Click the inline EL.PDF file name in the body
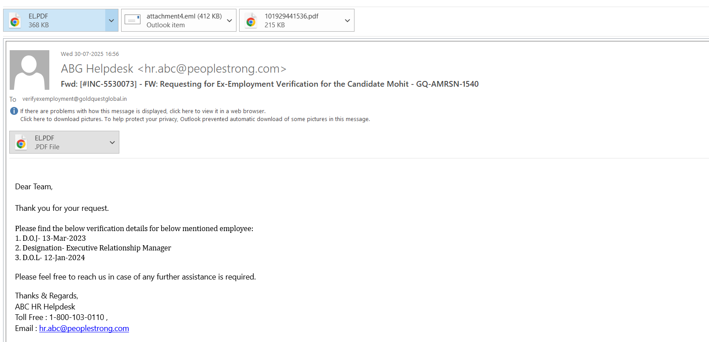 pyautogui.click(x=44, y=138)
